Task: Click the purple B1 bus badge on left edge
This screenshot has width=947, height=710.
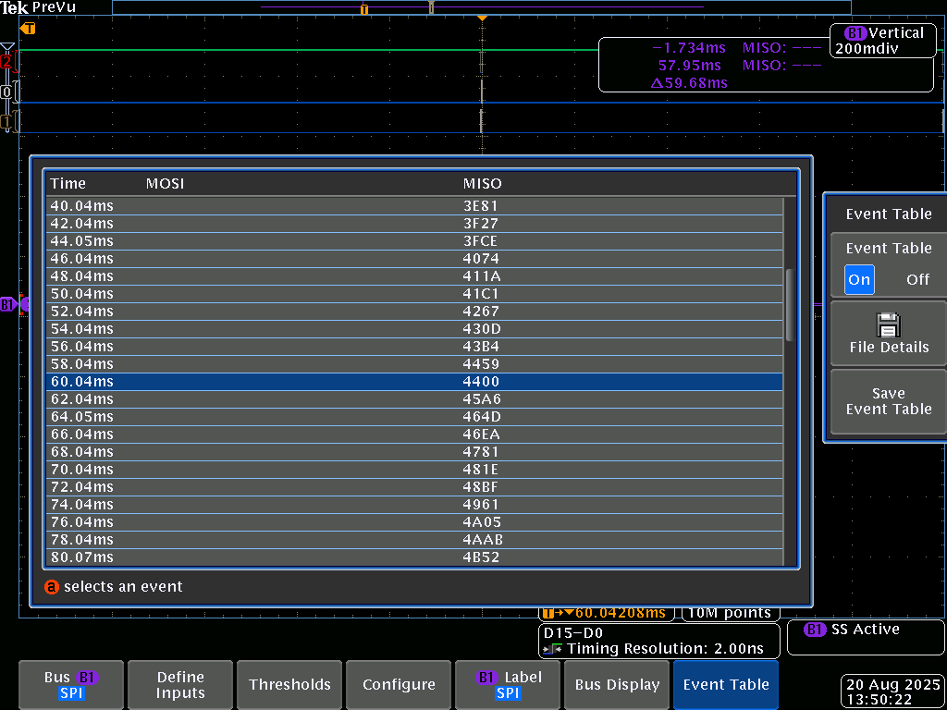Action: (x=9, y=304)
